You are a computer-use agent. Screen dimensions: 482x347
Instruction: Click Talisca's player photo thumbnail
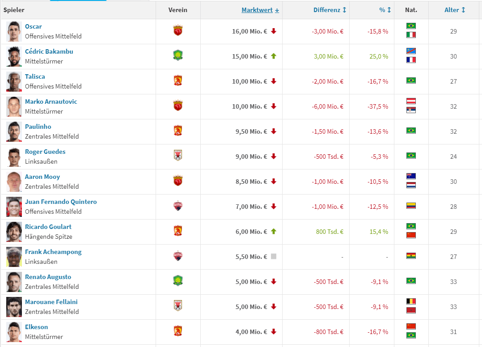[x=14, y=81]
